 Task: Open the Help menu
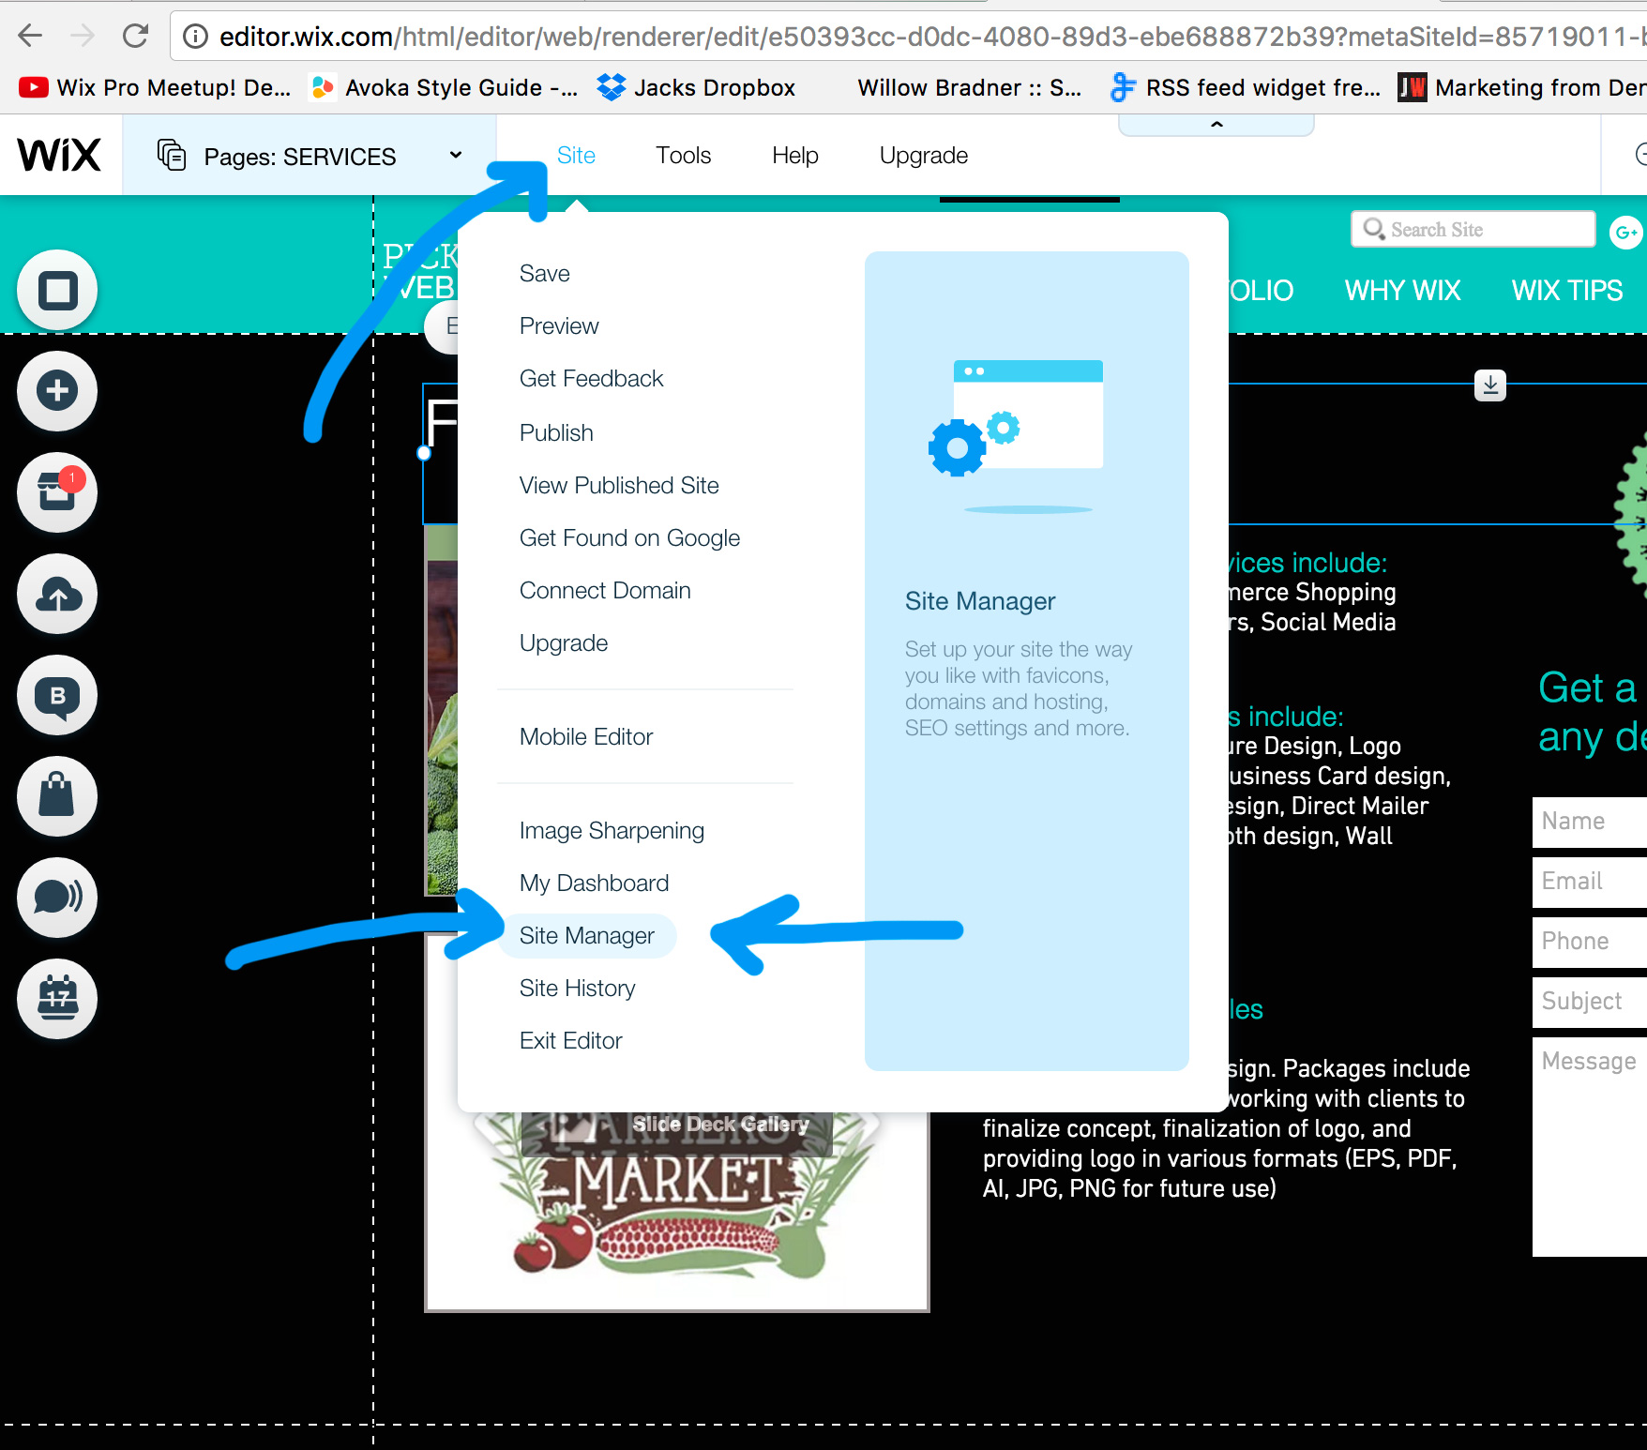click(795, 156)
